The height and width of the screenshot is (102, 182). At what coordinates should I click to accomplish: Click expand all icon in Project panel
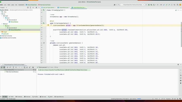click(x=30, y=8)
